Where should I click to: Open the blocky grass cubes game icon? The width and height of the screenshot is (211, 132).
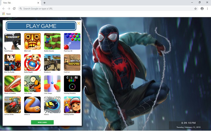52,41
